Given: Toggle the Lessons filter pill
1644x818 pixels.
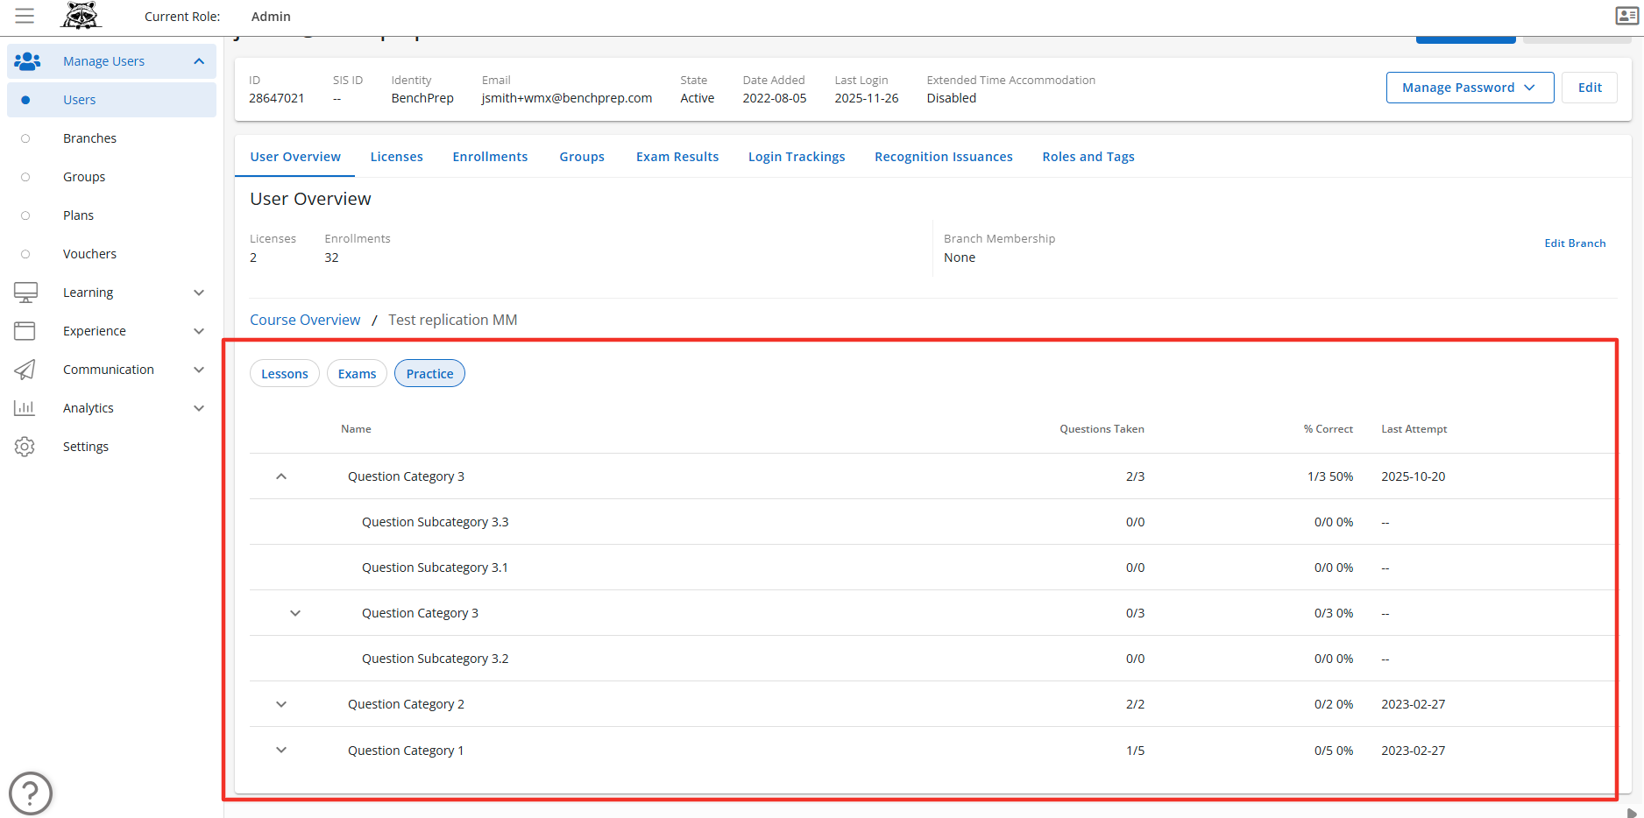Looking at the screenshot, I should coord(284,374).
